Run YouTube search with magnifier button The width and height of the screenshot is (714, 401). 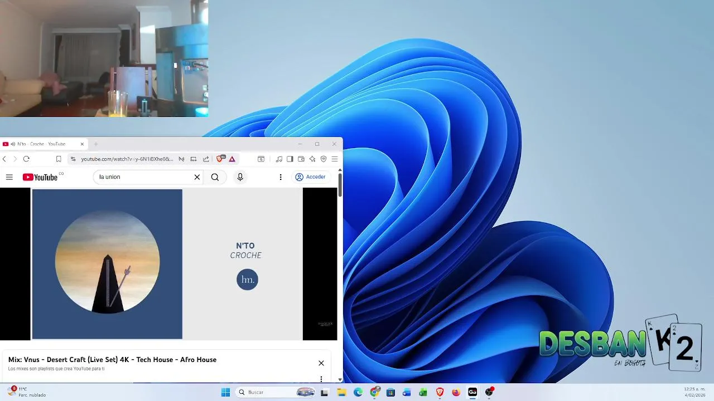coord(215,177)
